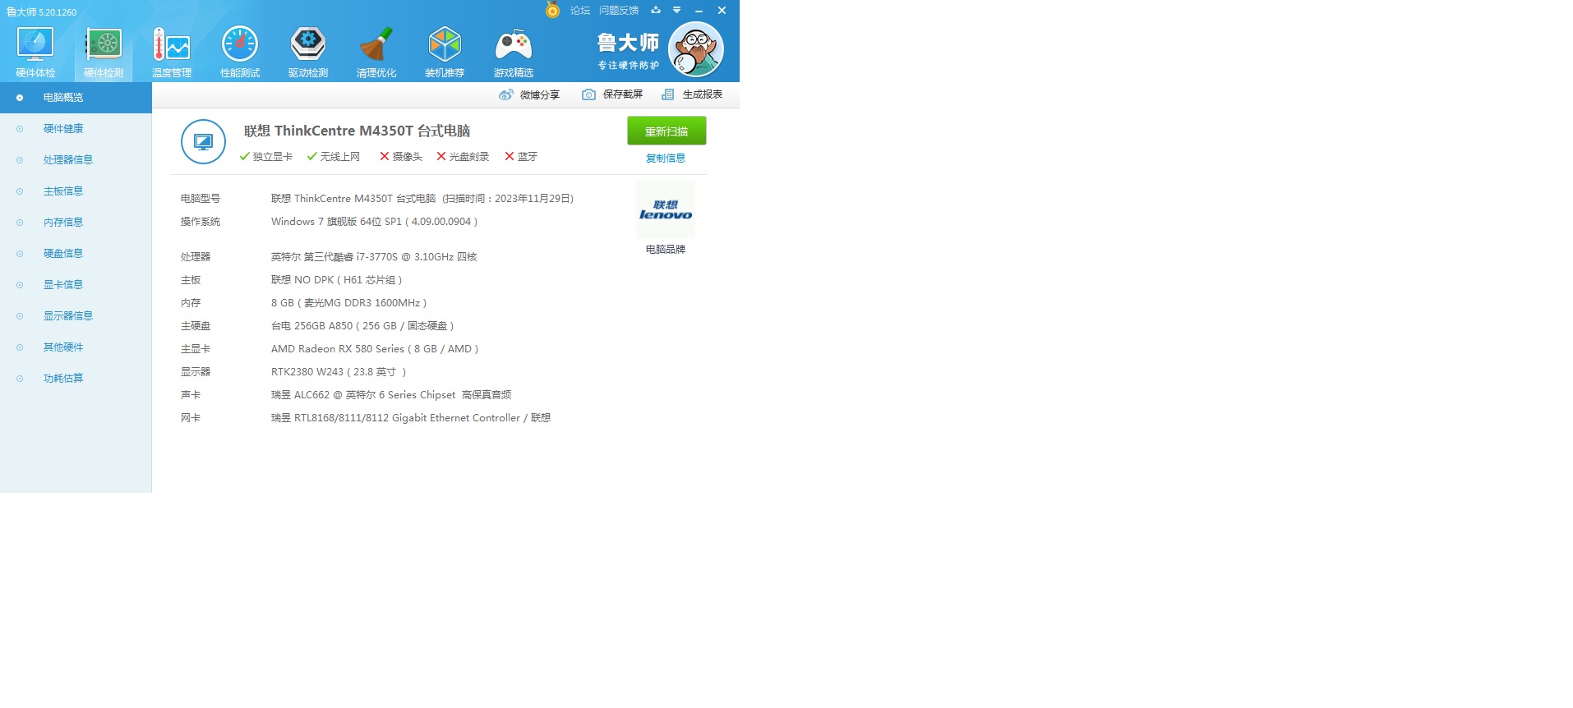
Task: Switch to 硬件检测 hardware detection
Action: 104,53
